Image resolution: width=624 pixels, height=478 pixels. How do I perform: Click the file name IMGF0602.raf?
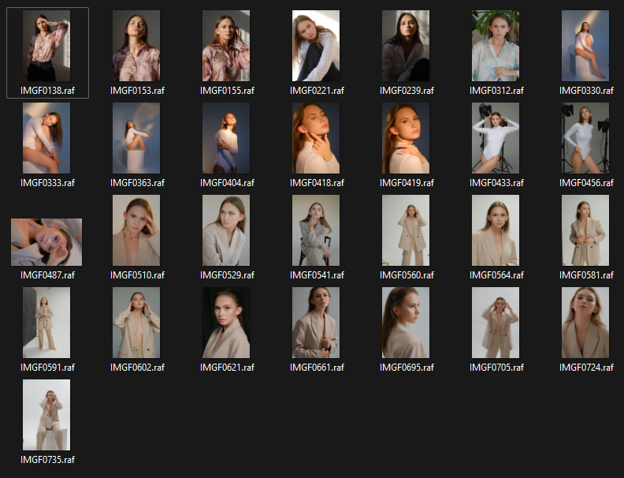[x=137, y=368]
